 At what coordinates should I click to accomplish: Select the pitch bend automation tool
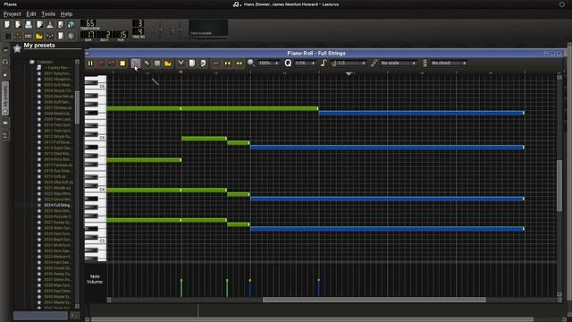click(168, 64)
